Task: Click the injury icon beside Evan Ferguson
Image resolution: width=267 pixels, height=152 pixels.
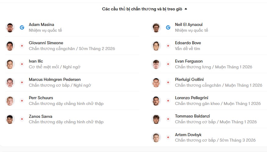Action: coord(168,64)
